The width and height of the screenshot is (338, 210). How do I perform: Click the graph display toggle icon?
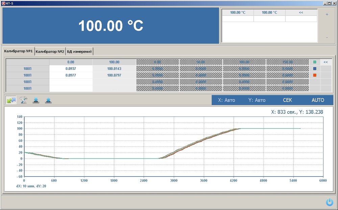coord(11,100)
